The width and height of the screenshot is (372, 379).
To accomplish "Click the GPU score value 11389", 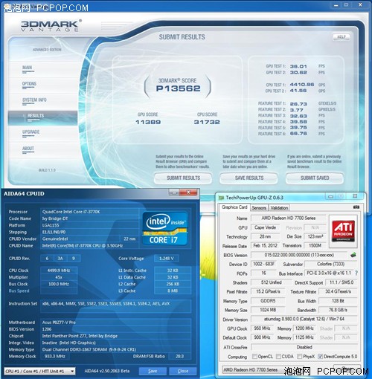I will point(148,122).
